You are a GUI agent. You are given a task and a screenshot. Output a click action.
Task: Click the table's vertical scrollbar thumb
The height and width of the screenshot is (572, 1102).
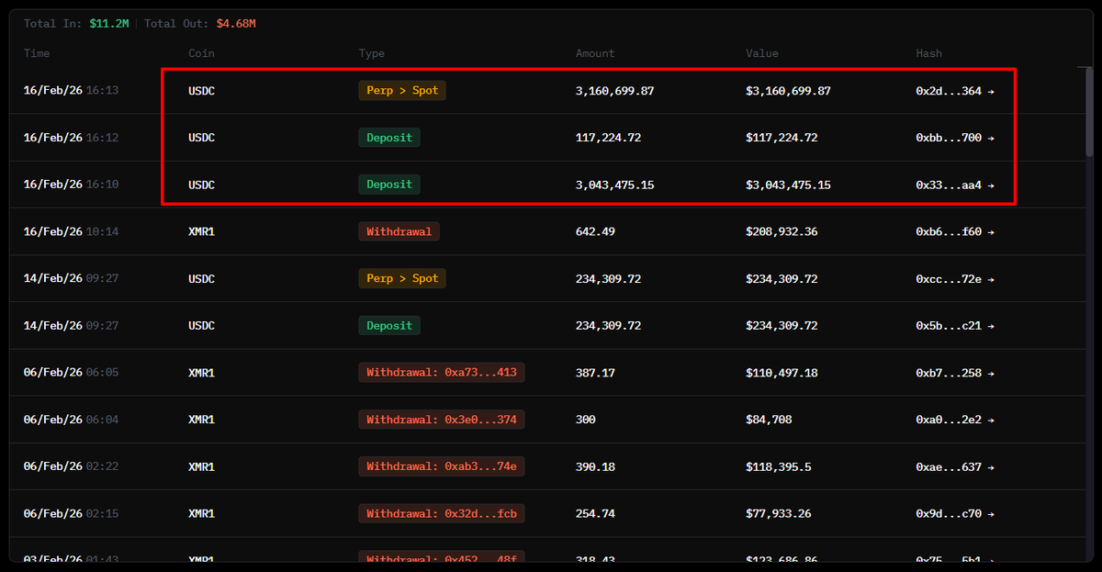click(x=1089, y=110)
